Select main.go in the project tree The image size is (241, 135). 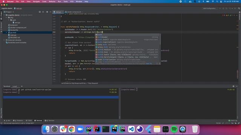12,35
